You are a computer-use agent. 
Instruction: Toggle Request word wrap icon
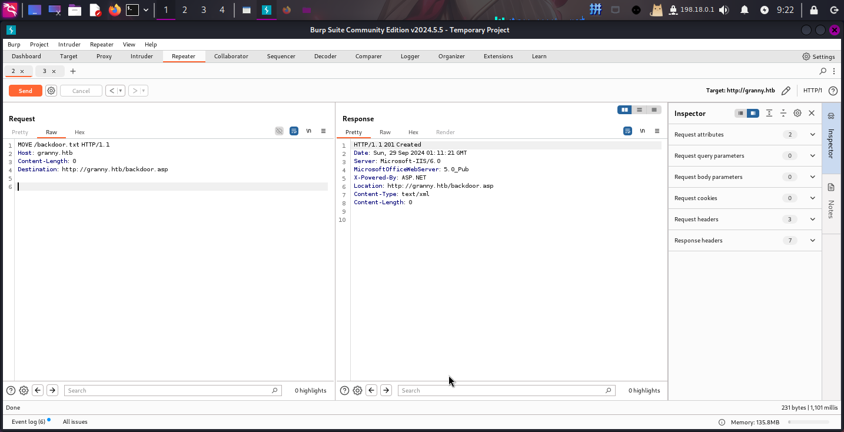tap(294, 131)
